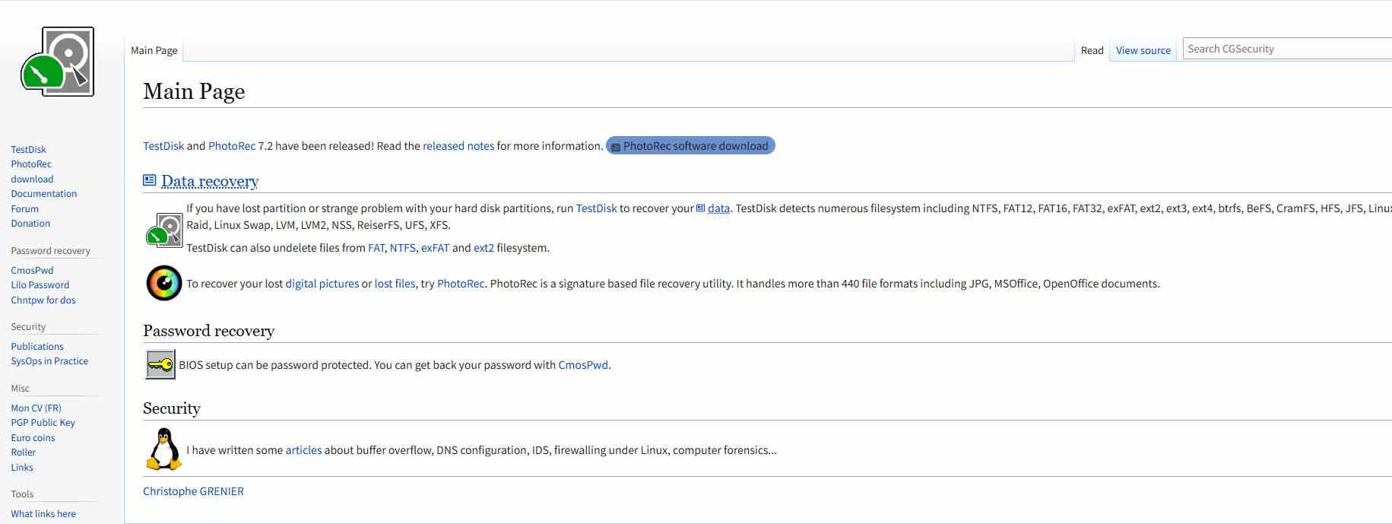Click the PhotoRec colorful eye icon
The width and height of the screenshot is (1392, 524).
pos(164,283)
